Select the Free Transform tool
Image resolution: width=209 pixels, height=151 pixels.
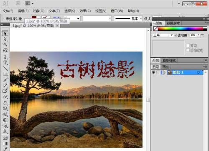click(5, 120)
